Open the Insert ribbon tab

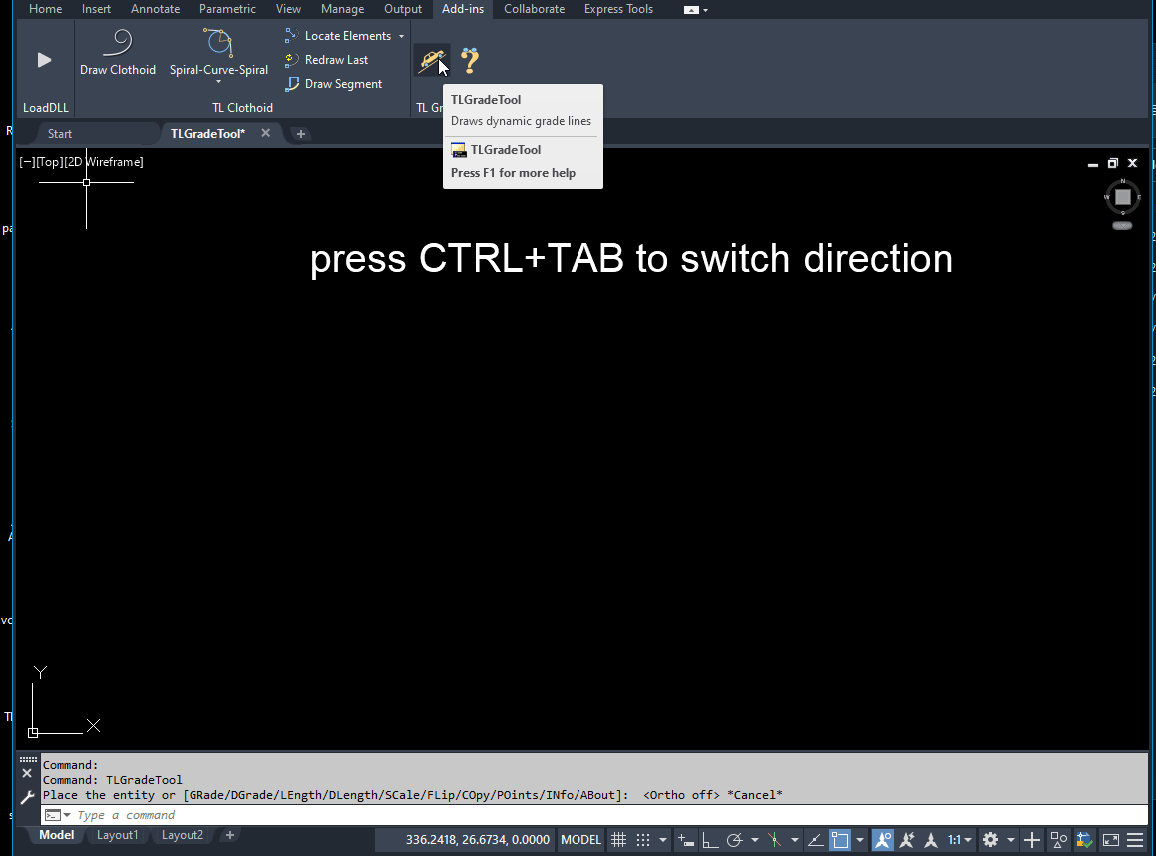click(x=96, y=9)
